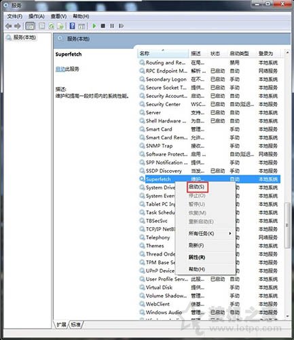Select the Themes service
Screen dimensions: 294x340
tap(155, 245)
